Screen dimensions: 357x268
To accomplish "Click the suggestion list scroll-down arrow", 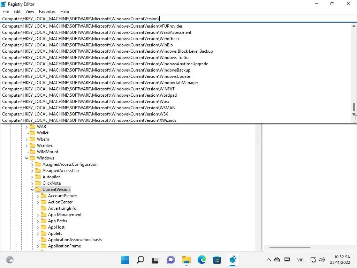I will 354,114.
